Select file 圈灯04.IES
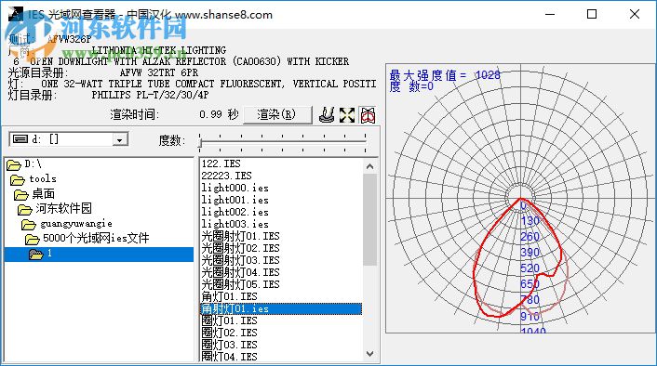Viewport: 657px width, 366px height. [x=229, y=357]
